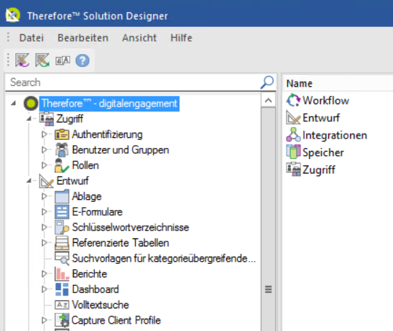The width and height of the screenshot is (393, 331).
Task: Expand the Berichte node
Action: (x=44, y=274)
